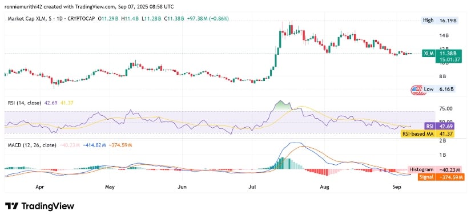
Task: Click the low value L11.28B
Action: pyautogui.click(x=152, y=19)
